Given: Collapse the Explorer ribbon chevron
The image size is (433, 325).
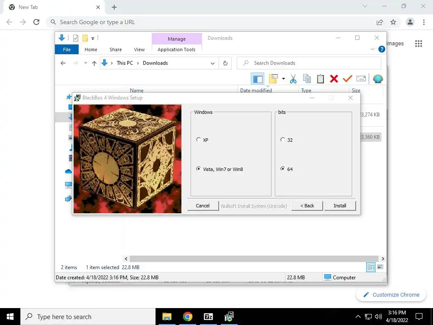Looking at the screenshot, I should [372, 49].
